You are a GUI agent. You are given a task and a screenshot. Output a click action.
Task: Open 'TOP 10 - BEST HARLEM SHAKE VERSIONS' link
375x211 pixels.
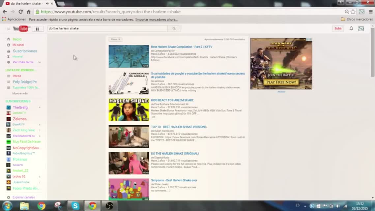coord(179,127)
